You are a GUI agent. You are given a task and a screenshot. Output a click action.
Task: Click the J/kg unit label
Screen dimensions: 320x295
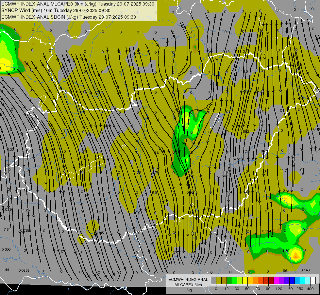[x=188, y=290]
